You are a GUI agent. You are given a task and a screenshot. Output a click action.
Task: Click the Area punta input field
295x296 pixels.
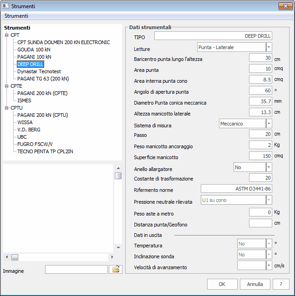[260, 69]
